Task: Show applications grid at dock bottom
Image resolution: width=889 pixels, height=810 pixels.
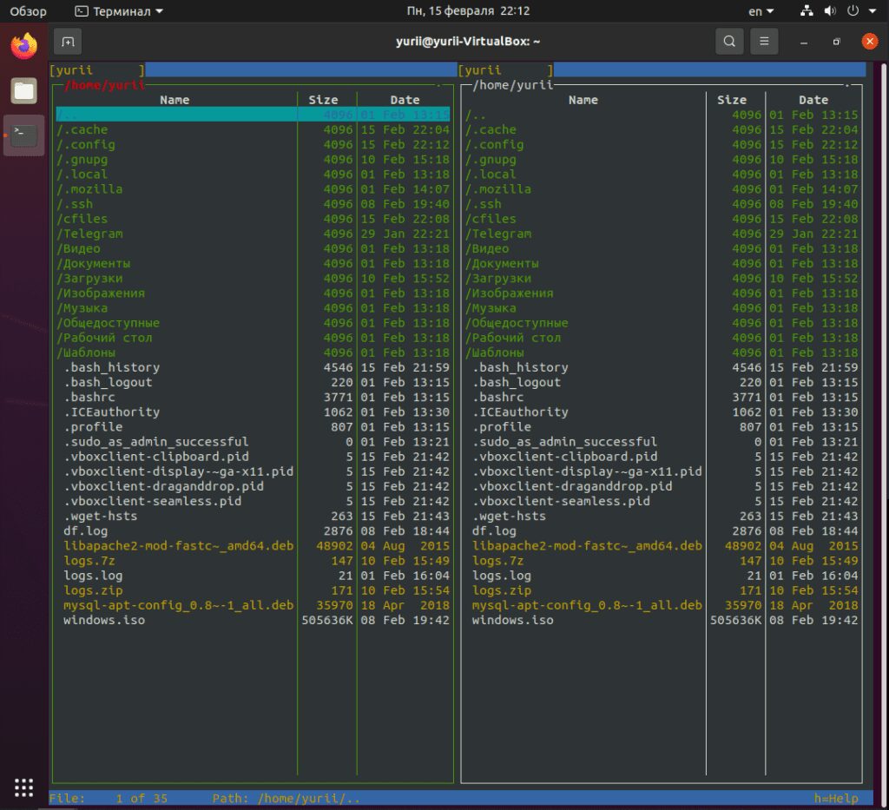Action: coord(24,786)
